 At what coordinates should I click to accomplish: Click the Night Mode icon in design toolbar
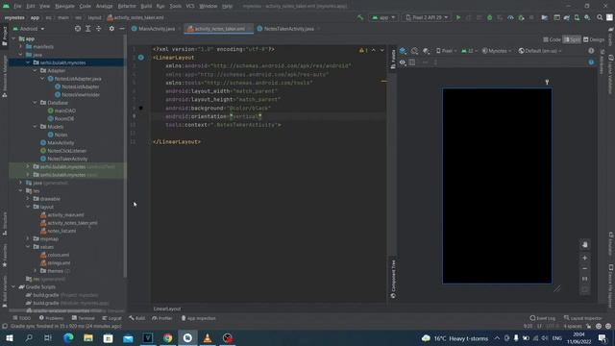click(427, 51)
